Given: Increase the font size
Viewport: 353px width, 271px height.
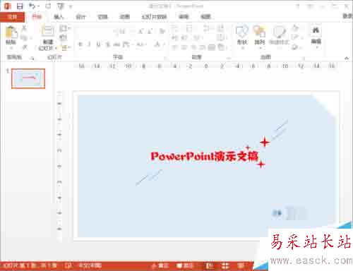Looking at the screenshot, I should coord(140,31).
